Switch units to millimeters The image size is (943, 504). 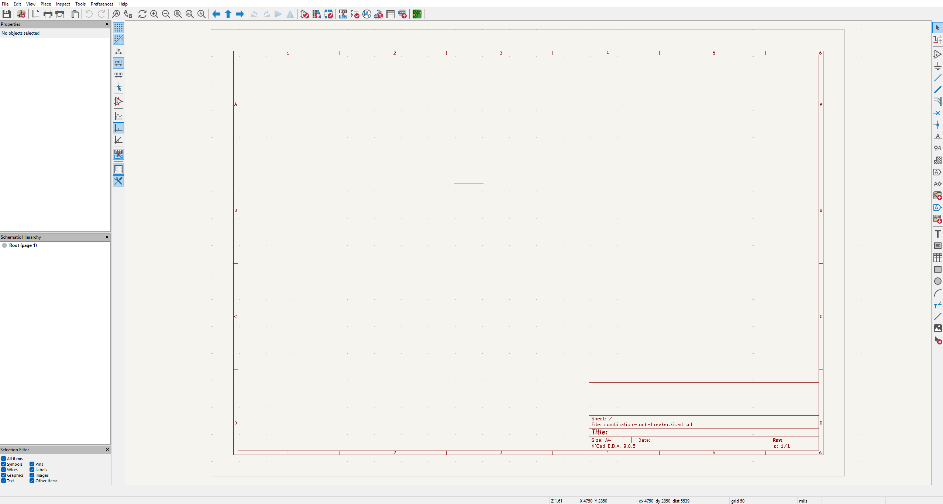point(118,75)
